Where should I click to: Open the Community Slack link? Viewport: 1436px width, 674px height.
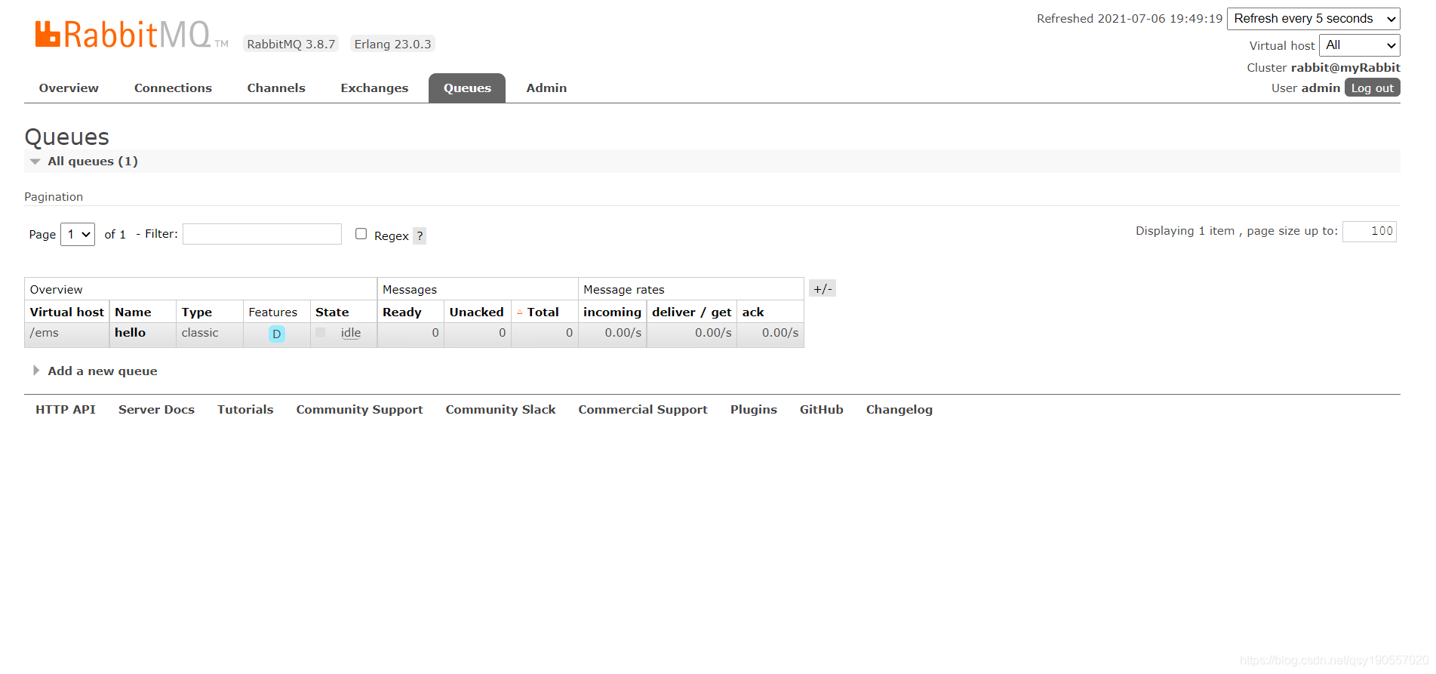point(500,410)
